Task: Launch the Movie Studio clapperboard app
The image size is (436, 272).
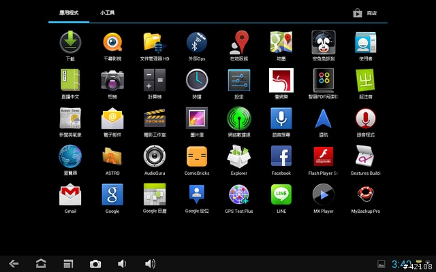Action: point(155,118)
